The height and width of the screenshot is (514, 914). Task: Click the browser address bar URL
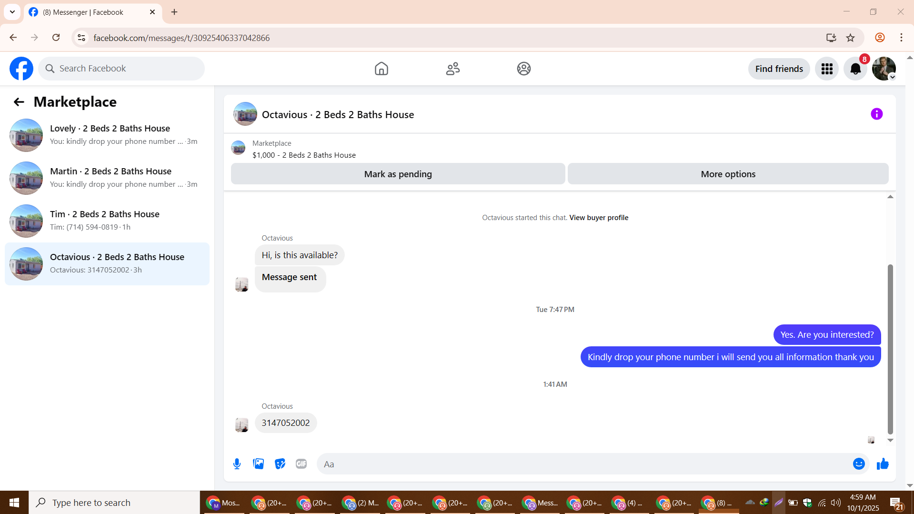[x=181, y=38]
